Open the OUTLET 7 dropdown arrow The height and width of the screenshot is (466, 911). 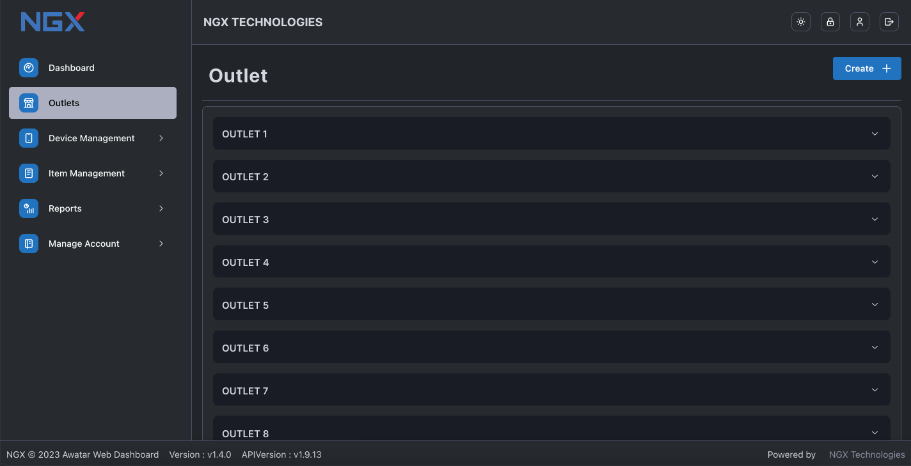(x=875, y=390)
